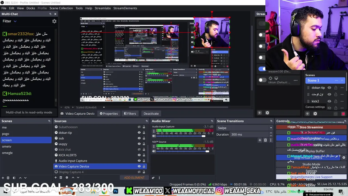Open source Properties button
348x196 pixels.
[109, 114]
